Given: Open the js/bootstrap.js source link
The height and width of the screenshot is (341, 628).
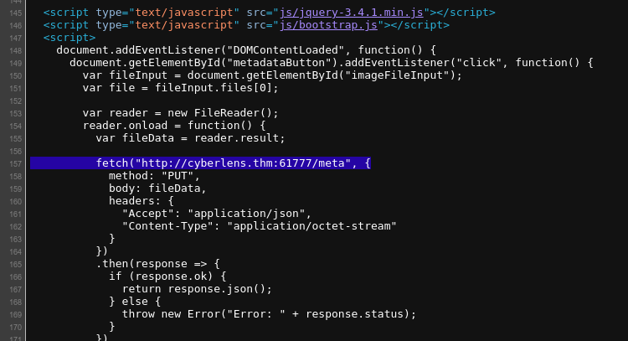Looking at the screenshot, I should (x=328, y=25).
